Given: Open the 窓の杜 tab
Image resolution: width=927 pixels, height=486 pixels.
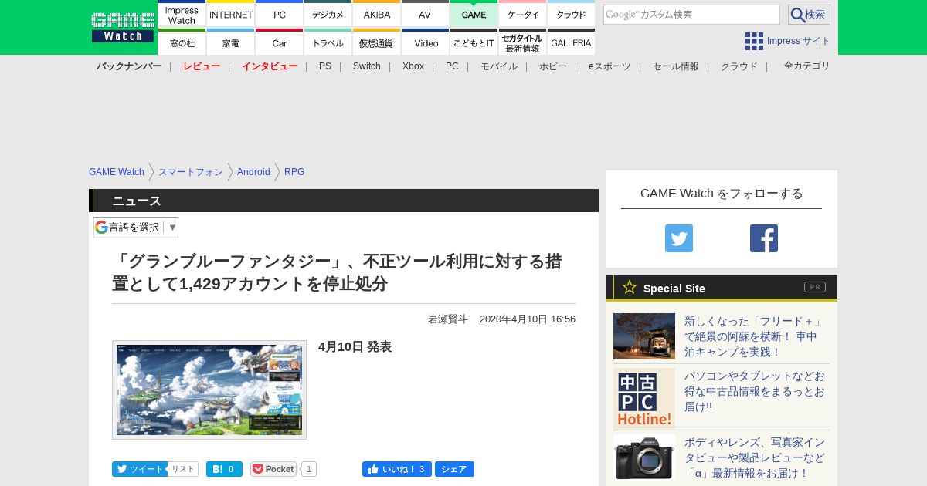Looking at the screenshot, I should (x=182, y=42).
